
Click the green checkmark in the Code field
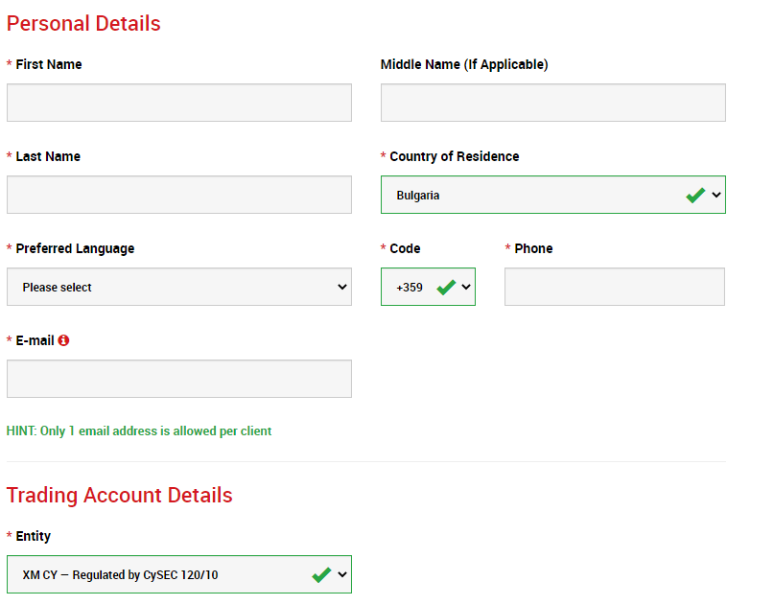click(x=445, y=287)
